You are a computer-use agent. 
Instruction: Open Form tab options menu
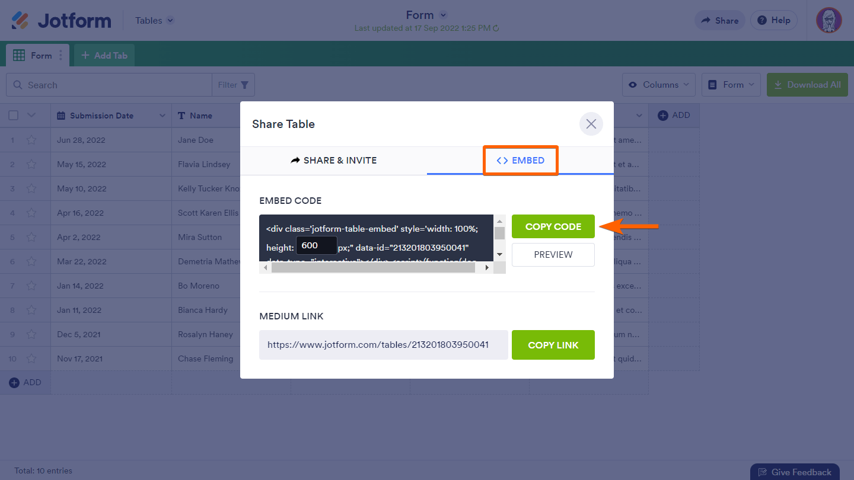pos(60,55)
